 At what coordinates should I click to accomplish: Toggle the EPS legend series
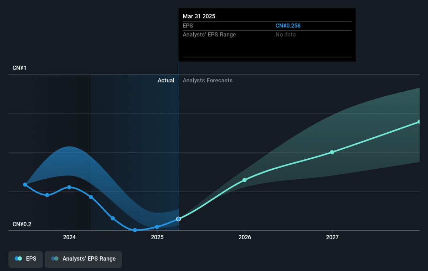25,259
